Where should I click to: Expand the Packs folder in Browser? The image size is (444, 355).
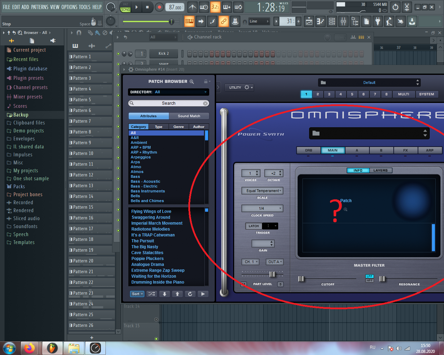click(x=19, y=187)
